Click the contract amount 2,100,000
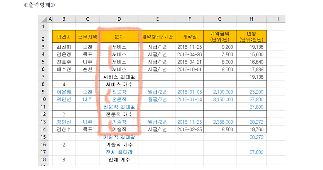 pos(220,92)
